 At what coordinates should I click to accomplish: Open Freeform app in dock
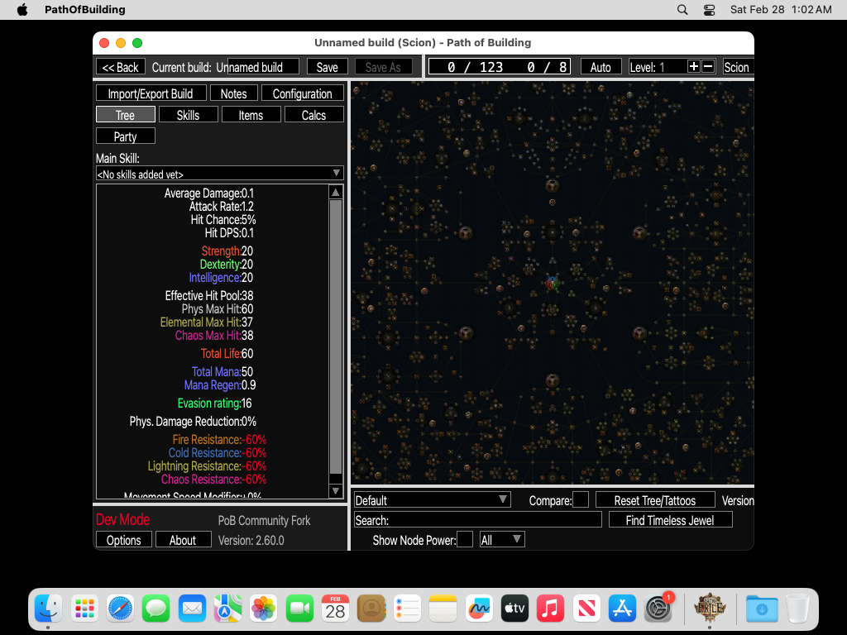coord(479,609)
